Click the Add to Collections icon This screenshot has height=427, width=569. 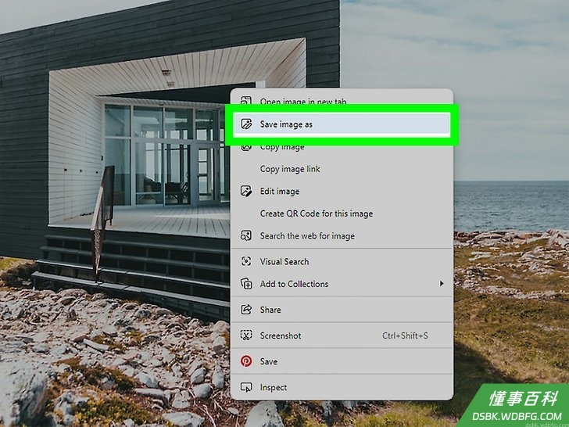point(246,284)
